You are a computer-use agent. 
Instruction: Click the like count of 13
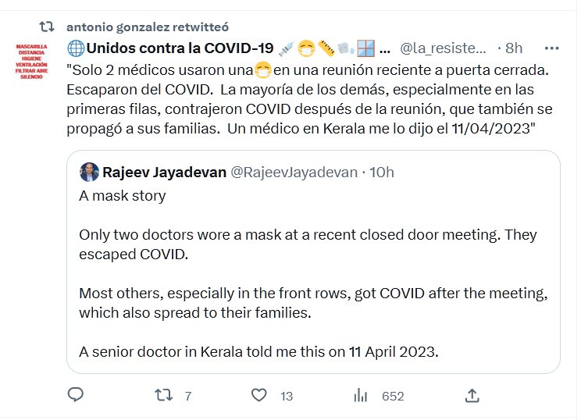tap(287, 397)
